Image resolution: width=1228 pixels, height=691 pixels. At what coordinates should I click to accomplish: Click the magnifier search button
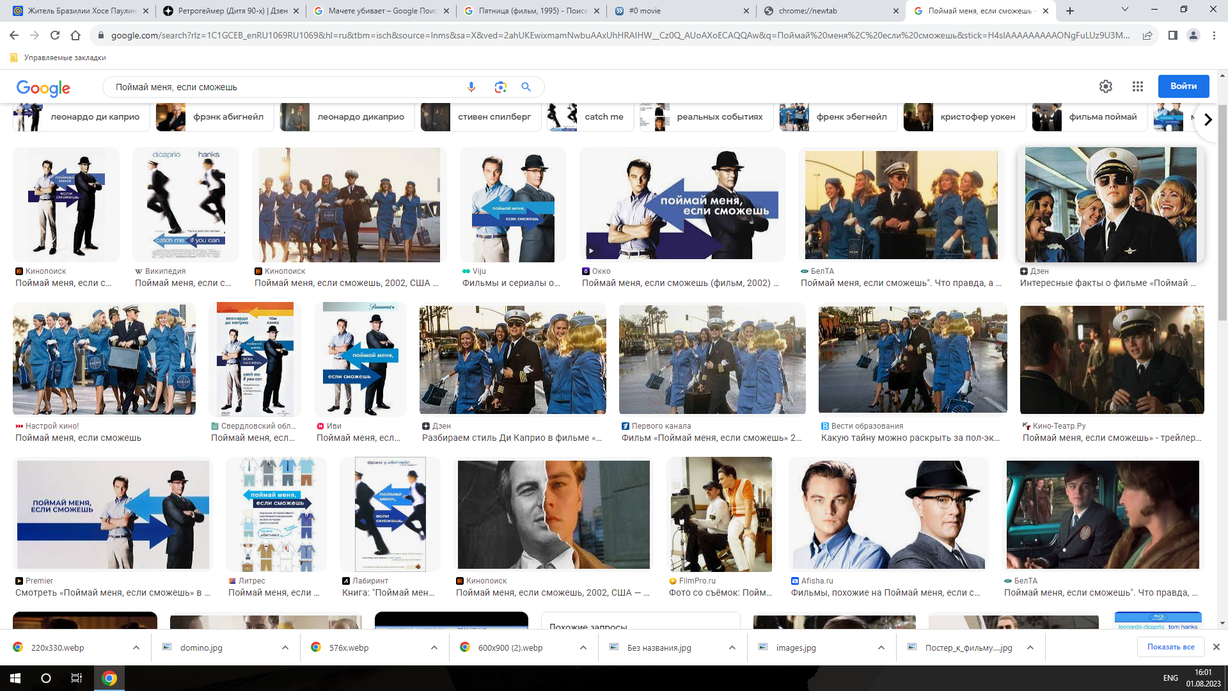(x=526, y=87)
